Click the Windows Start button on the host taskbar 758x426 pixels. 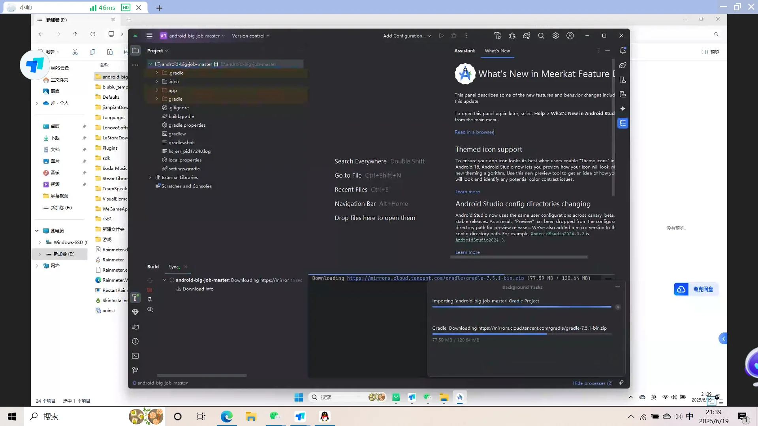12,417
